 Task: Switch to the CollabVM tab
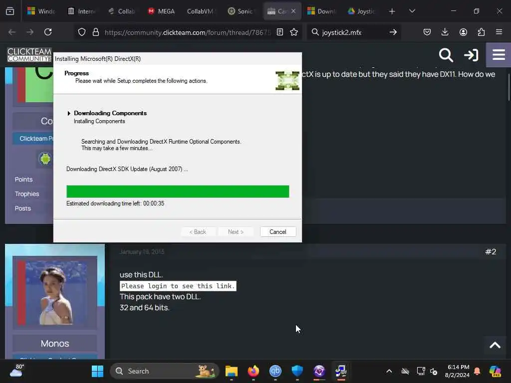pyautogui.click(x=201, y=11)
